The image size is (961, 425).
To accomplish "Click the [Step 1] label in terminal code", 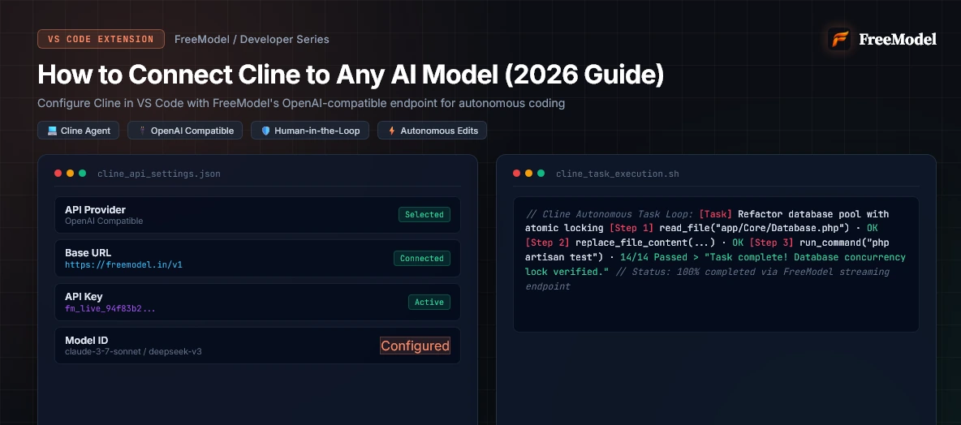I will 632,229.
